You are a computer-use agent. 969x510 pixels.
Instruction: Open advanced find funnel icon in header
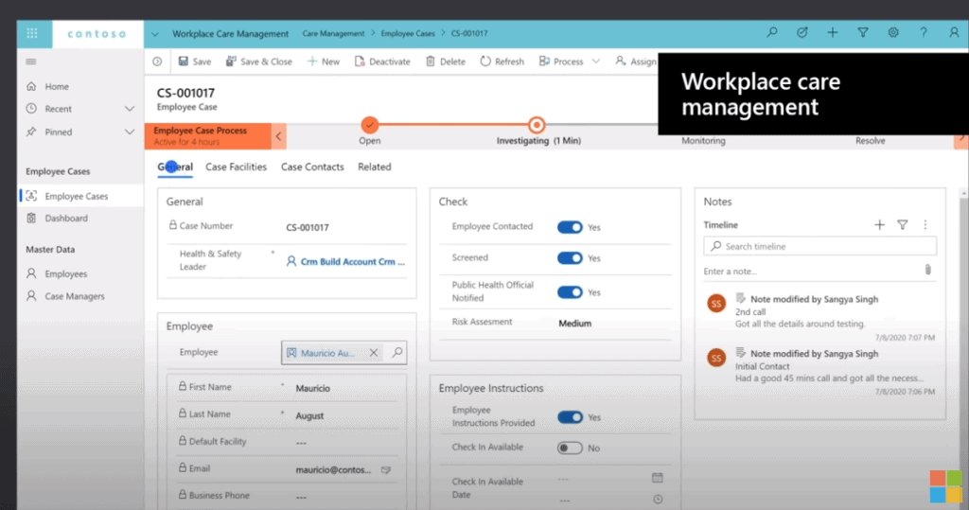[x=863, y=33]
